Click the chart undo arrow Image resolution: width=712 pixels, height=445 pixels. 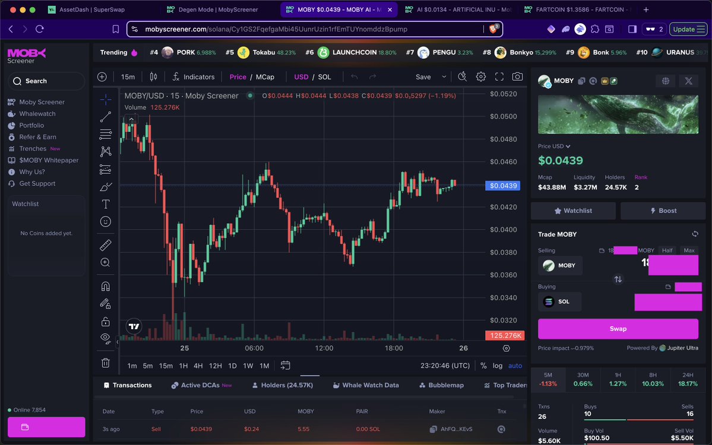coord(354,77)
